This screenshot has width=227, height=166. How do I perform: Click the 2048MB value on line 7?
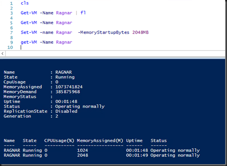click(x=141, y=32)
